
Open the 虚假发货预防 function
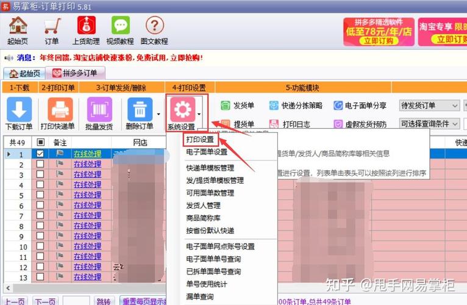tap(360, 124)
